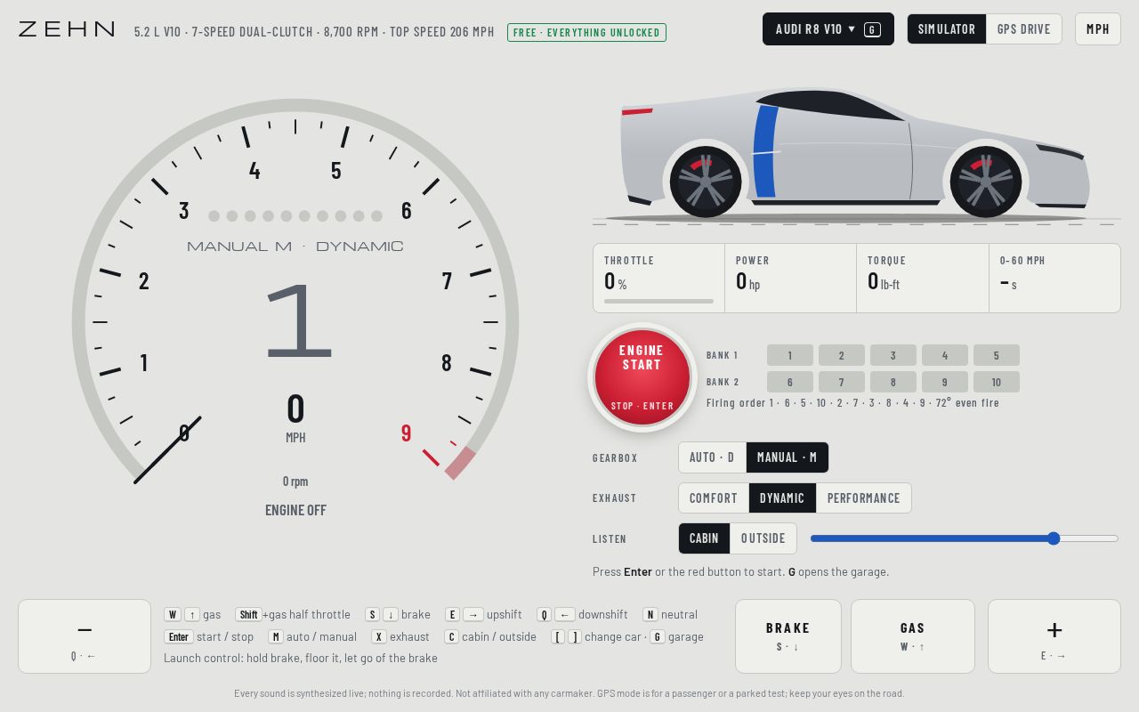This screenshot has width=1139, height=712.
Task: Toggle the MPH speed unit button
Action: [x=1098, y=29]
